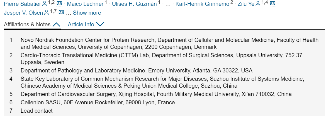The width and height of the screenshot is (331, 116).
Task: Switch to the Article Info tab
Action: pyautogui.click(x=86, y=25)
